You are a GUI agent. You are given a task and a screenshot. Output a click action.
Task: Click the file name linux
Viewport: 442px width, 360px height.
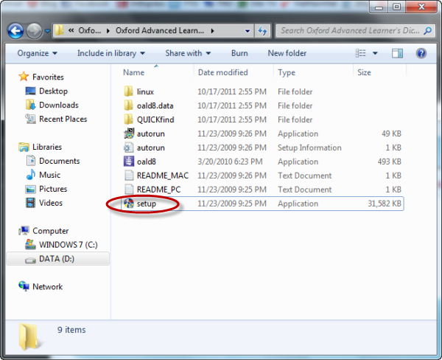(x=145, y=91)
